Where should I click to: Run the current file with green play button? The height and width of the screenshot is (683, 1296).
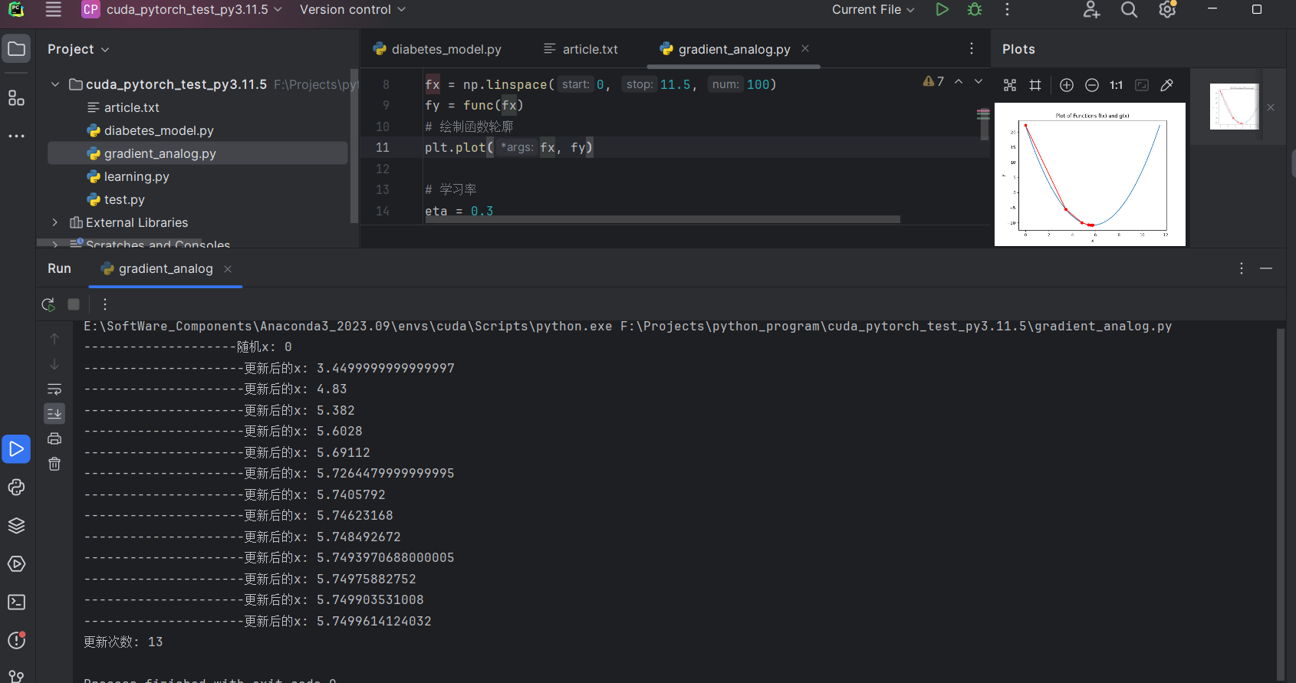click(x=942, y=9)
